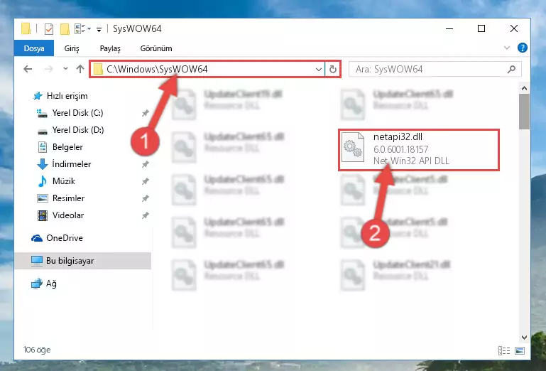Open Yerel Disk (C:) in sidebar
The image size is (546, 371).
tap(77, 113)
